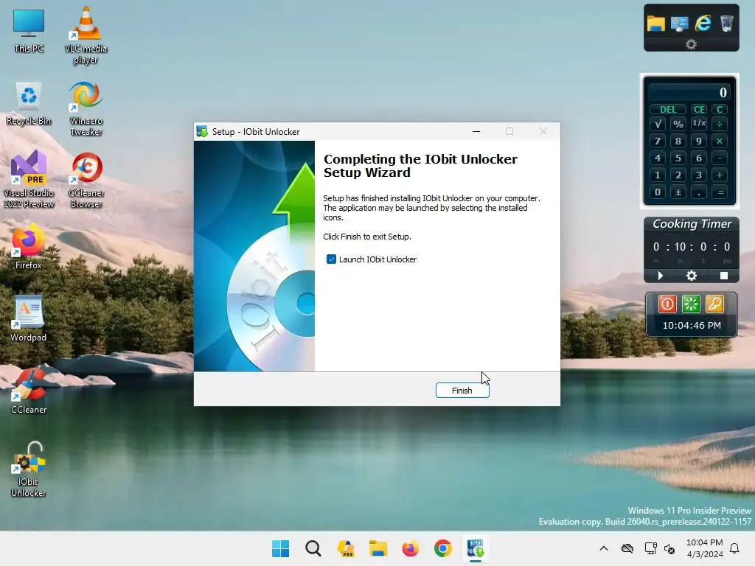Stop the Cooking Timer
Image resolution: width=755 pixels, height=566 pixels.
click(x=724, y=276)
